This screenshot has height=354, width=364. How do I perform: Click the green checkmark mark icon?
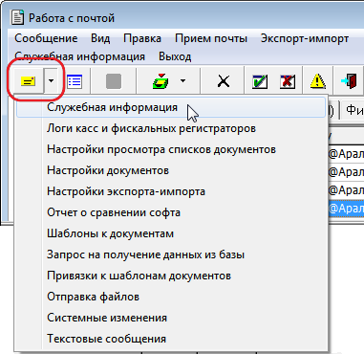click(260, 81)
